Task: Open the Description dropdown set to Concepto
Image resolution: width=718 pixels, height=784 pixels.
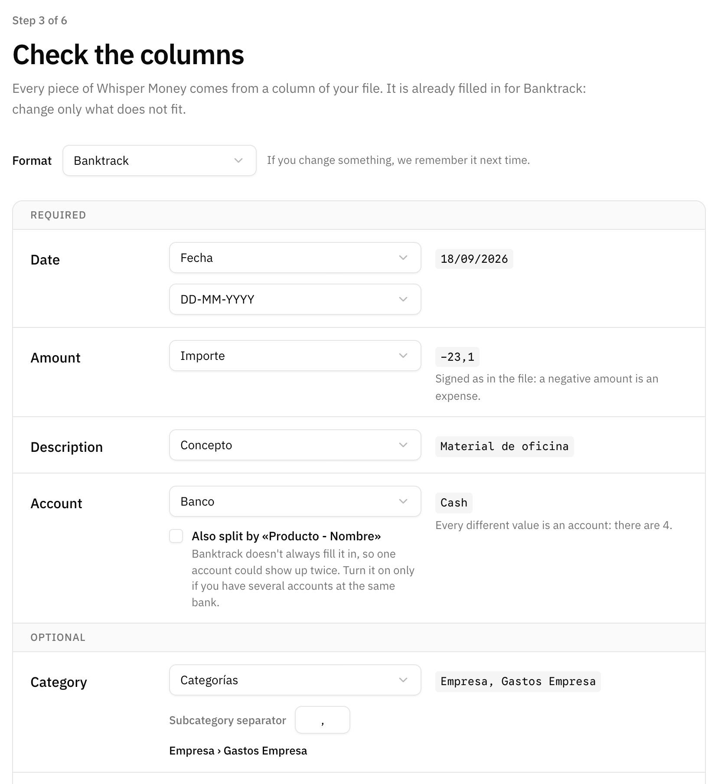Action: pos(295,445)
